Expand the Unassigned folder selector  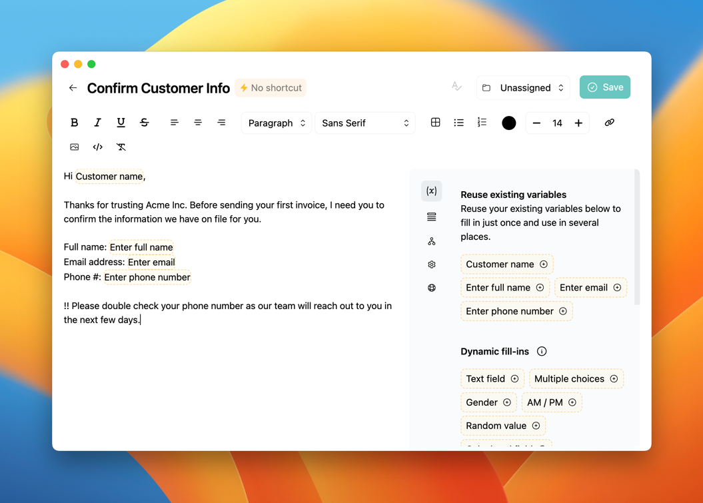click(x=523, y=88)
